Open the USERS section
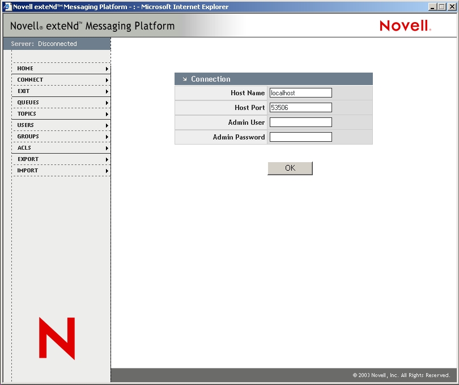This screenshot has height=385, width=459. click(x=61, y=125)
